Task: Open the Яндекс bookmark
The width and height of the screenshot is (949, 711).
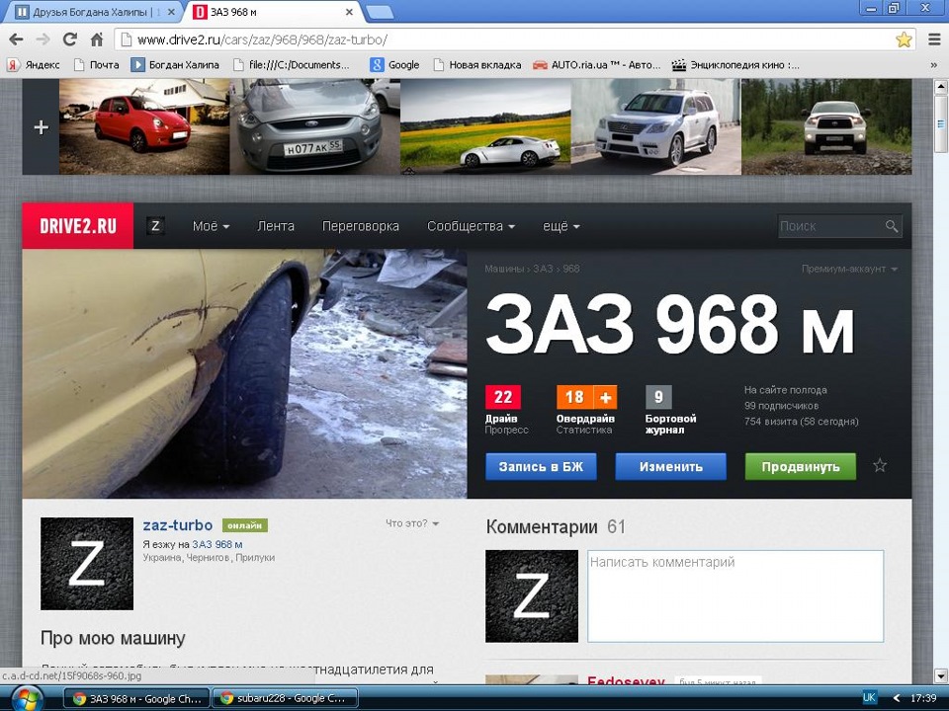Action: 34,65
